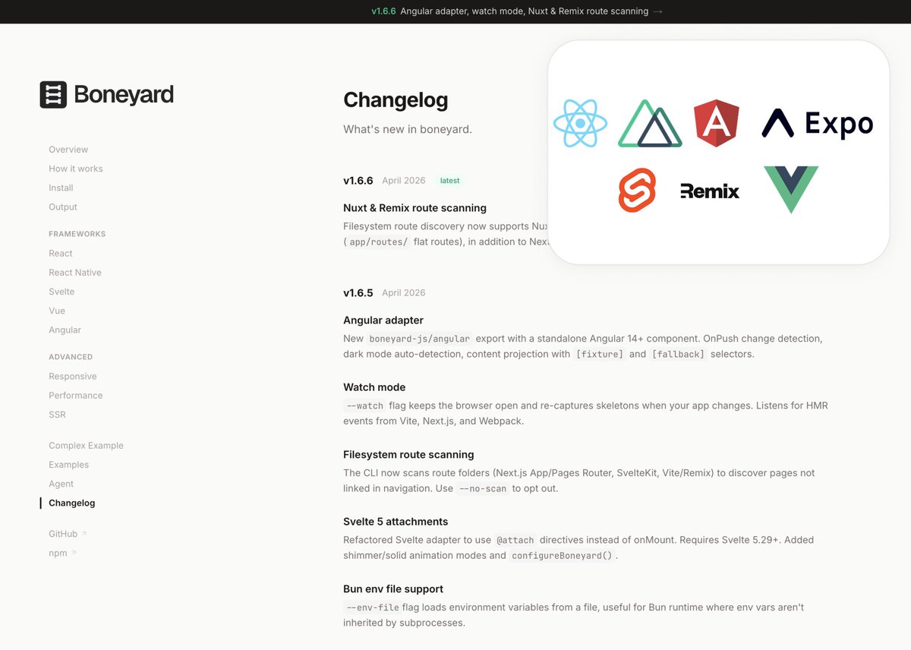
Task: Click the Boneyard wordmark title
Action: coord(124,95)
